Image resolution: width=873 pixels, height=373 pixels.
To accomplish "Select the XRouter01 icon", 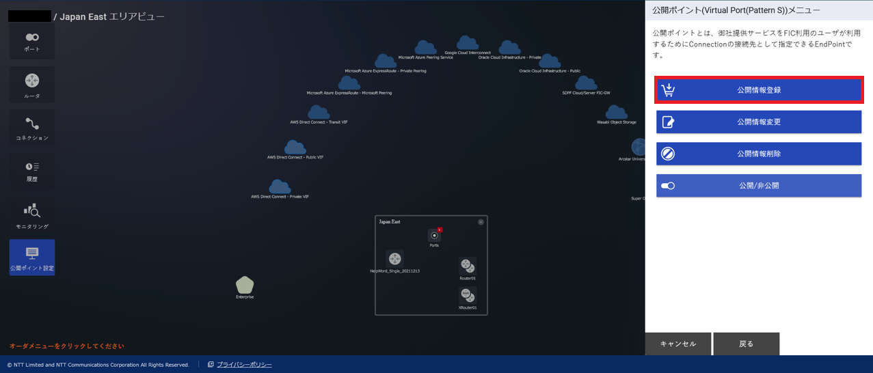I will pyautogui.click(x=468, y=295).
